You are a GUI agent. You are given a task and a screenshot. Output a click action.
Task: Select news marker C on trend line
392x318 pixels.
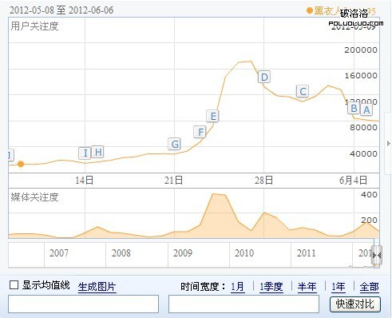click(303, 92)
